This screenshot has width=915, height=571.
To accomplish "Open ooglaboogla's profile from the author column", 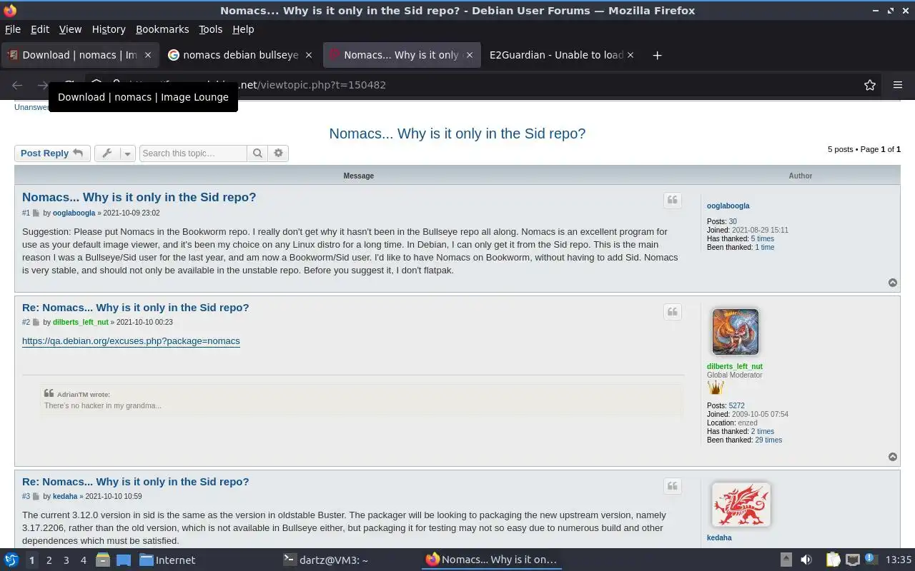I will click(728, 206).
